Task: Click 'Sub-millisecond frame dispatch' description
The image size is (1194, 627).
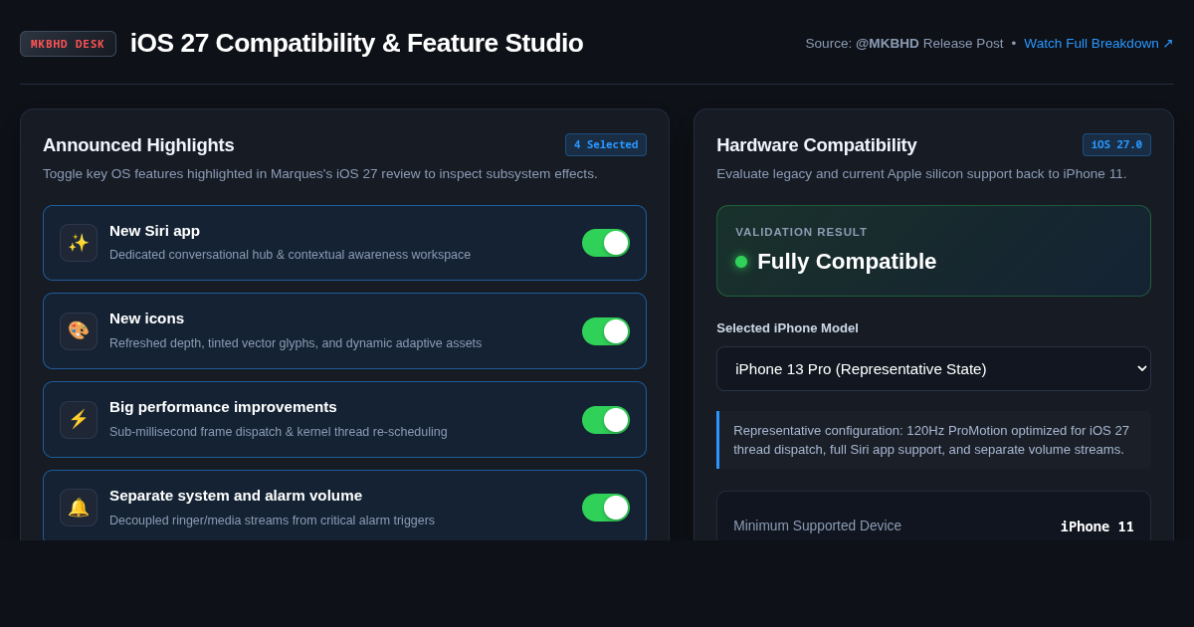Action: pos(279,432)
